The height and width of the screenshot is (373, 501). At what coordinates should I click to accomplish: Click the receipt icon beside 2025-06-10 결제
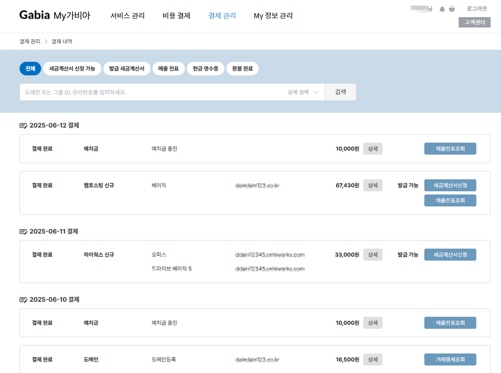click(x=23, y=300)
